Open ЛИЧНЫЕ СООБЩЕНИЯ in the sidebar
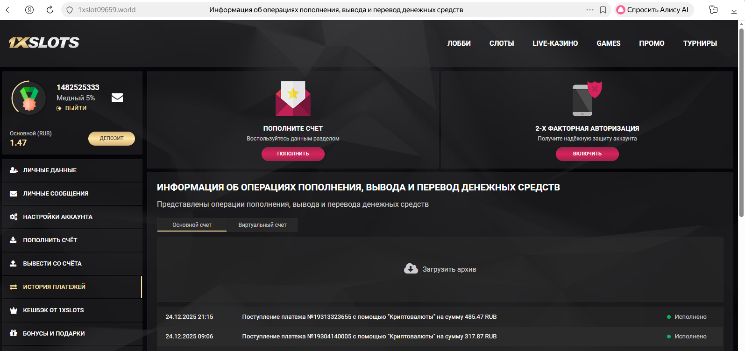This screenshot has height=351, width=745. (72, 194)
